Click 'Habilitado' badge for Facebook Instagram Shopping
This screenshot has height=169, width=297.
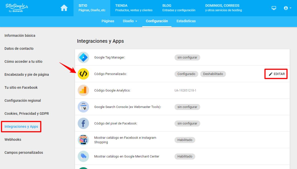(185, 140)
